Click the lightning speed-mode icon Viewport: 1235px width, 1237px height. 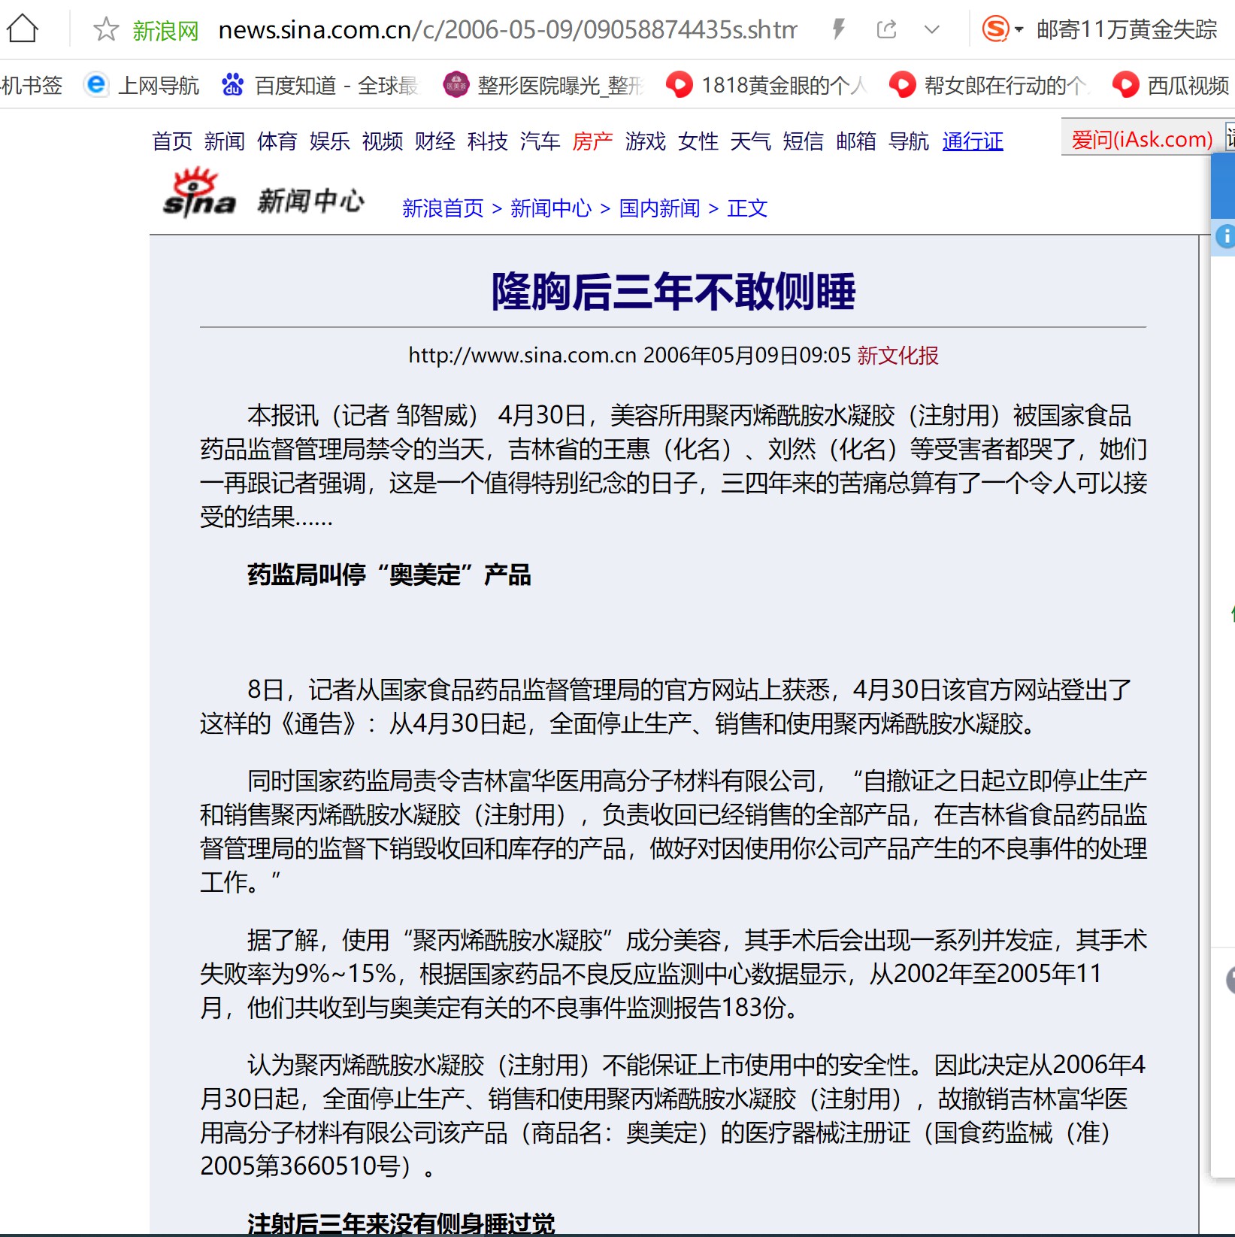838,29
